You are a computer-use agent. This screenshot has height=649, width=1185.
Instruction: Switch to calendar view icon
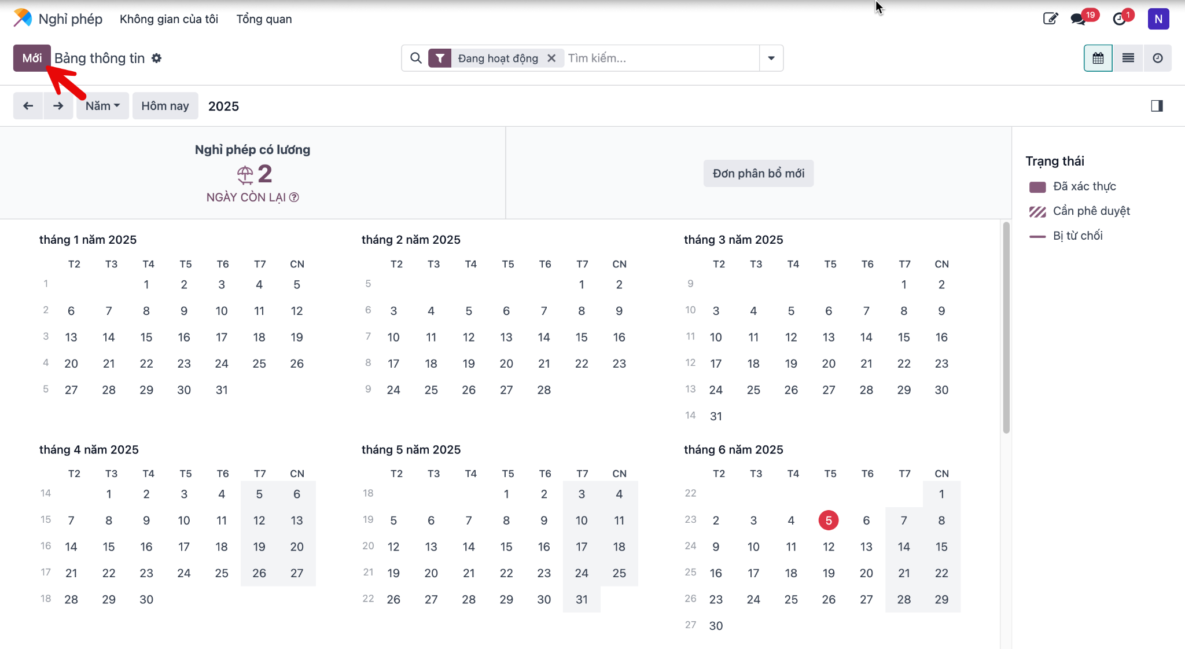[1098, 58]
